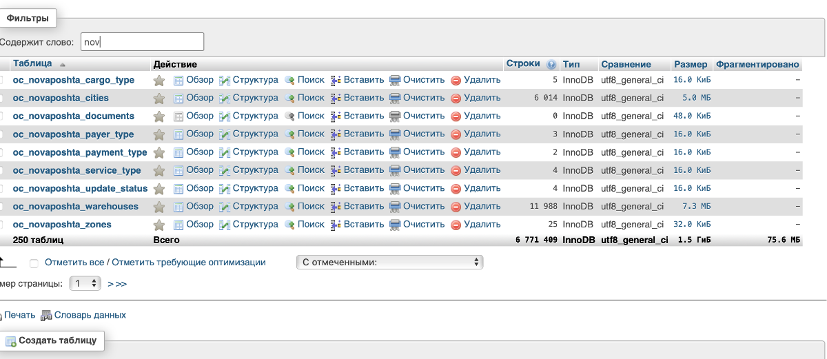Image resolution: width=827 pixels, height=359 pixels.
Task: Open Обзор for oc_novaposhta_cities
Action: pos(194,98)
